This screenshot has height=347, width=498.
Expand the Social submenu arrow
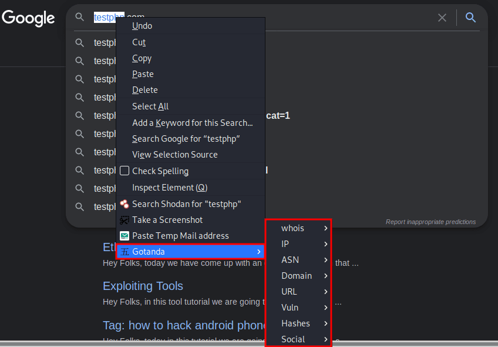click(x=326, y=339)
